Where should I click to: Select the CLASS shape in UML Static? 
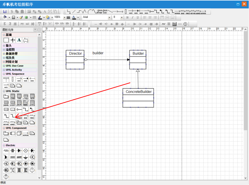coord(13,96)
